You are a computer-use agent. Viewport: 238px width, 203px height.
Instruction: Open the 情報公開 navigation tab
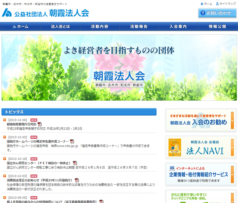click(217, 26)
